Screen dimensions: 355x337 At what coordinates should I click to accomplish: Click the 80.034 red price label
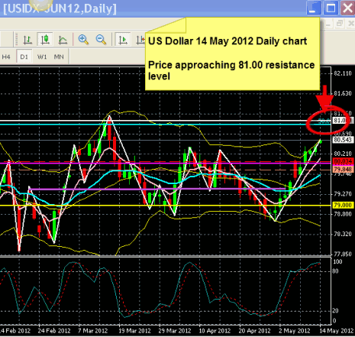343,161
